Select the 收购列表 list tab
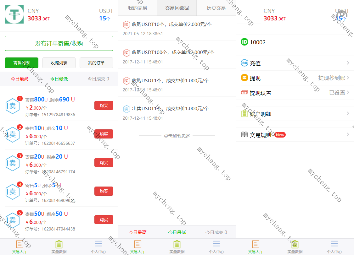 click(59, 63)
